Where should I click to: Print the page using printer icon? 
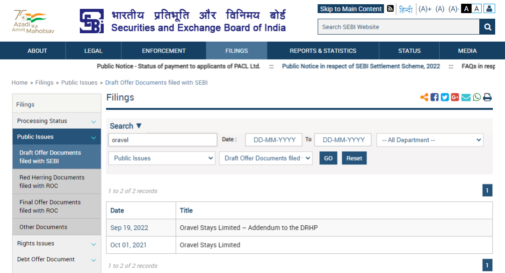[487, 97]
